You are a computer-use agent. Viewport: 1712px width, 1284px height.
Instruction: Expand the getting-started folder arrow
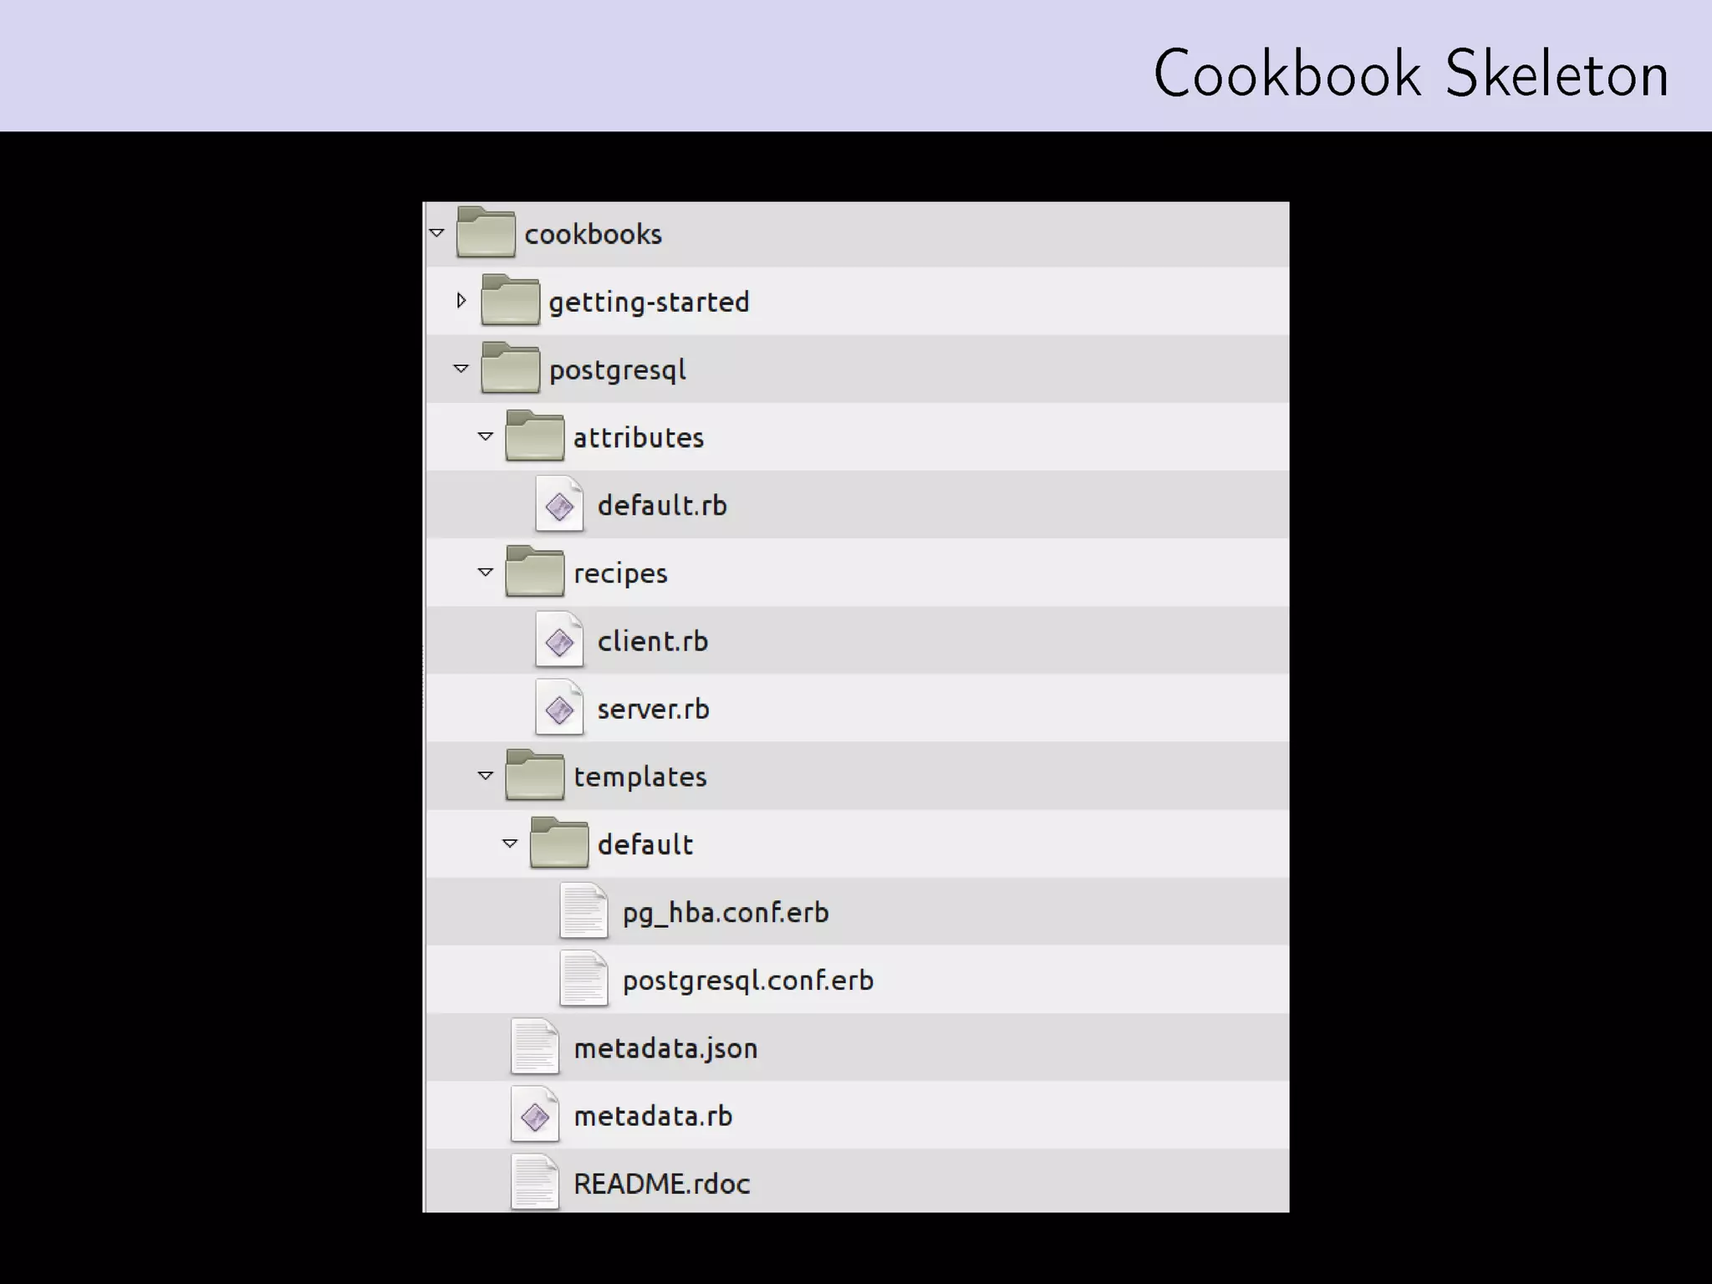[x=461, y=301]
